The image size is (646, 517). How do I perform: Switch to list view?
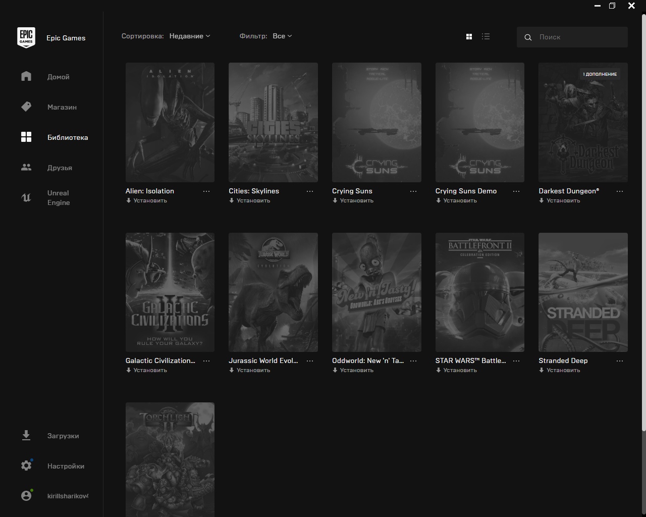pyautogui.click(x=486, y=36)
